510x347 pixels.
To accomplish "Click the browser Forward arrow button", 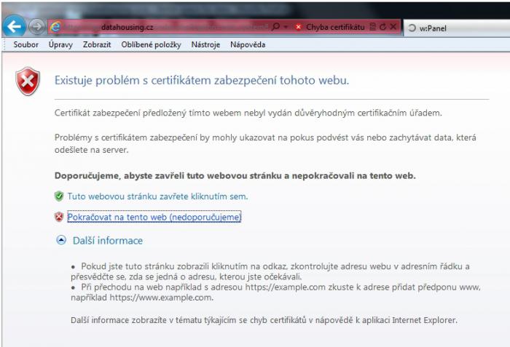I will 36,27.
